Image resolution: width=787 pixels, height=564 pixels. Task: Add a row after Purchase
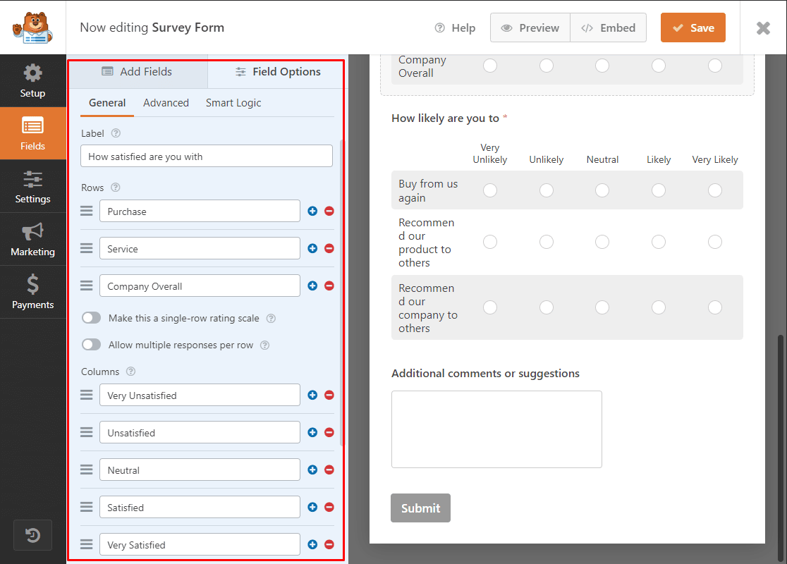[x=312, y=211]
